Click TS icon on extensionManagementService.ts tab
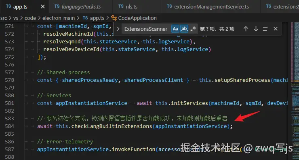Screen dimensions: 299x160 (169, 6)
